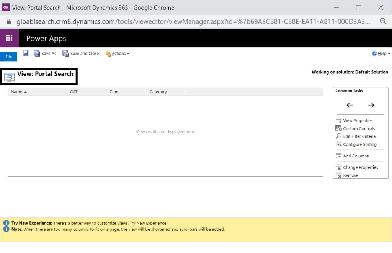Viewport: 392px width, 253px height.
Task: Expand the Actions dropdown menu
Action: [118, 54]
